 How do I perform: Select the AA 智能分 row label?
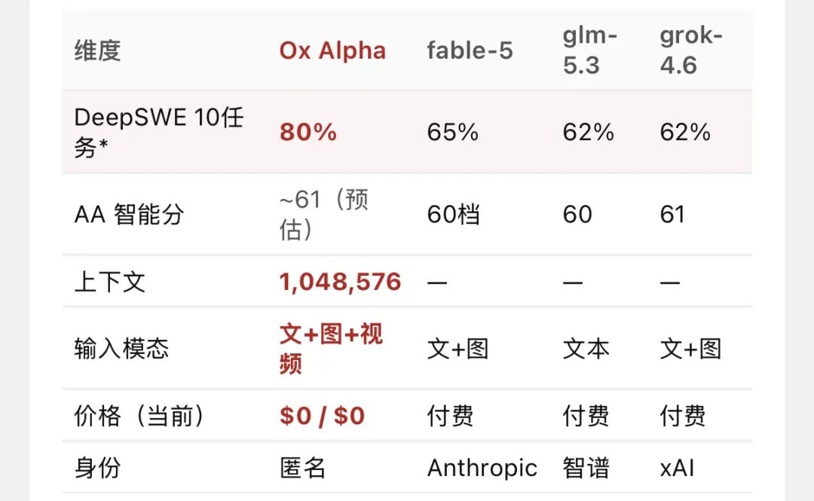point(129,215)
